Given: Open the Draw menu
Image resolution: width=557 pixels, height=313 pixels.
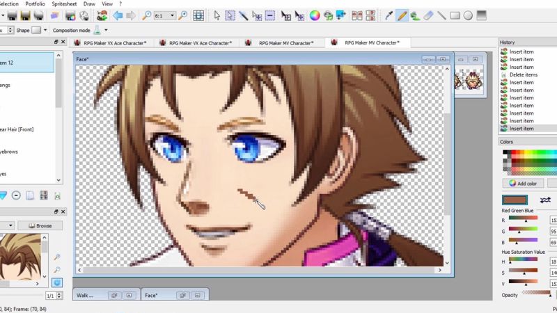Looking at the screenshot, I should point(89,3).
